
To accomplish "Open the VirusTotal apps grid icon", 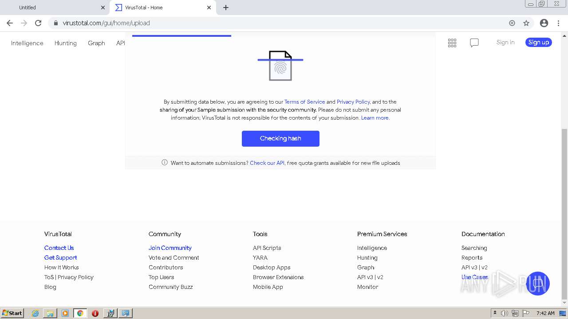I will point(452,43).
